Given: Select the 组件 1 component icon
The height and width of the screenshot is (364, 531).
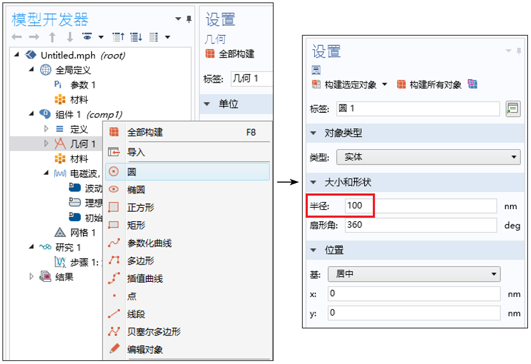Looking at the screenshot, I should (45, 113).
